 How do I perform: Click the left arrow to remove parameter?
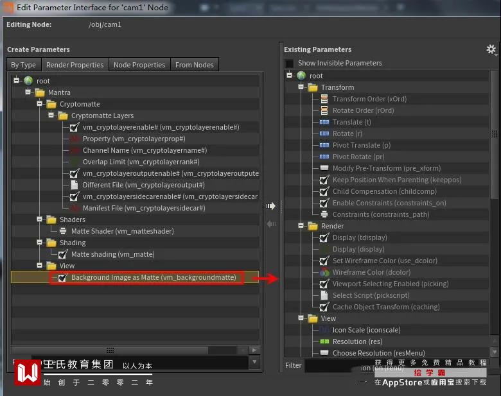[x=271, y=224]
